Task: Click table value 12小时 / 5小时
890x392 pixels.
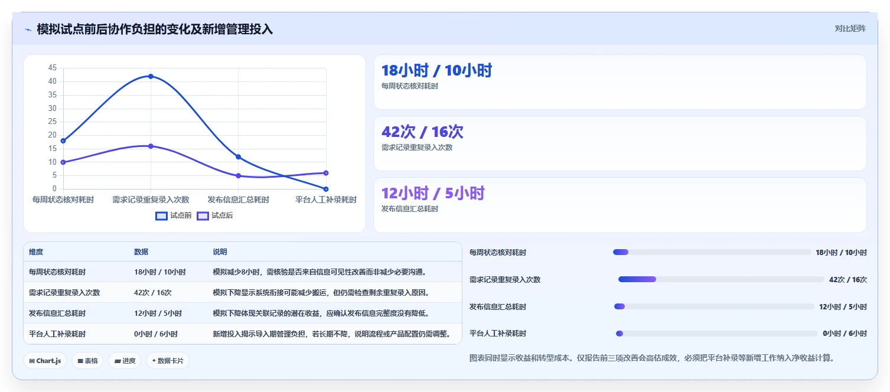Action: pos(158,313)
